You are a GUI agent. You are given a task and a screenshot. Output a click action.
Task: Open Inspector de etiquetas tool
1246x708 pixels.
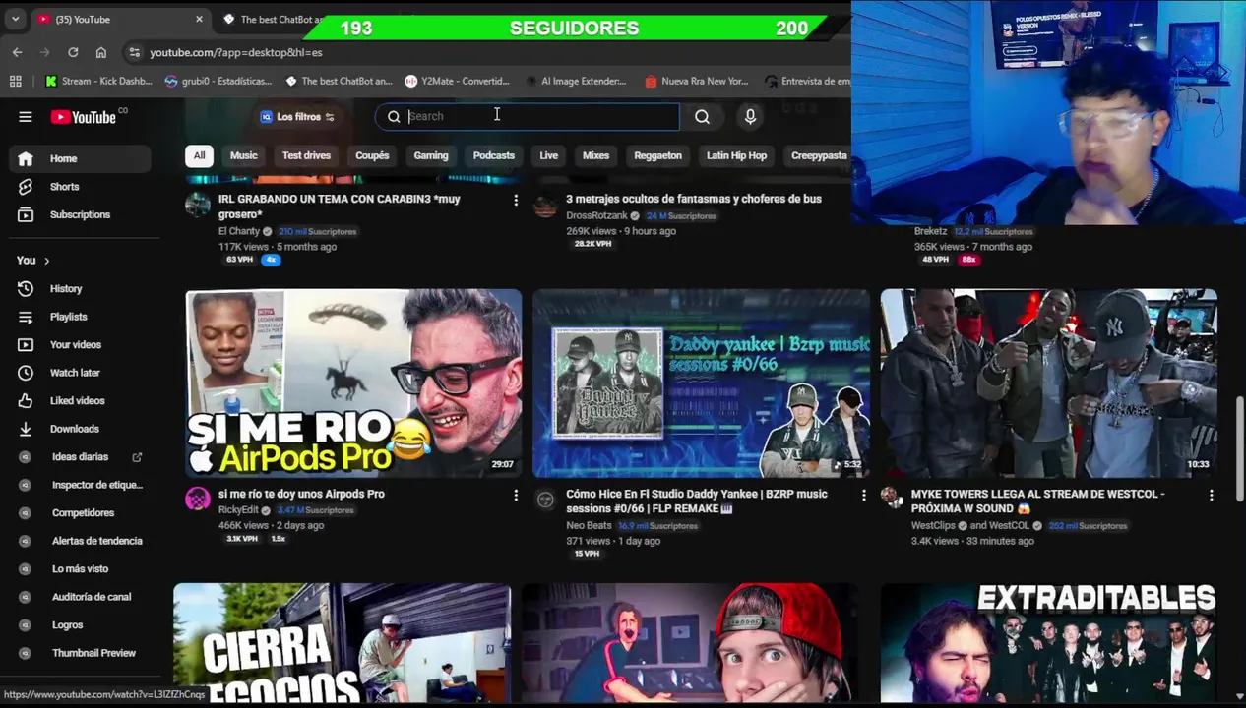[x=81, y=485]
